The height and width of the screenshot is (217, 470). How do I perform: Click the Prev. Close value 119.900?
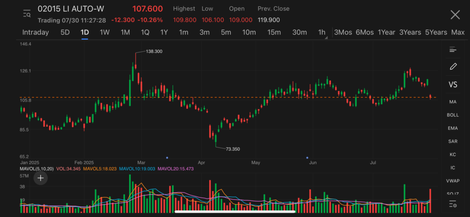coord(269,20)
